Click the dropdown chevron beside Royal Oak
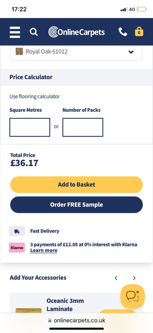The height and width of the screenshot is (333, 153). click(x=131, y=52)
